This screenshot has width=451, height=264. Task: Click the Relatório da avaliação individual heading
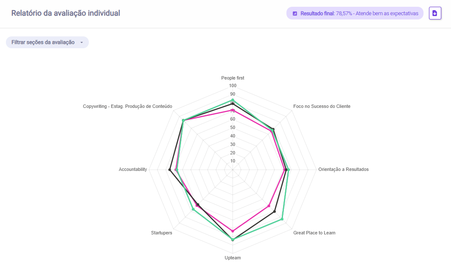(x=66, y=13)
